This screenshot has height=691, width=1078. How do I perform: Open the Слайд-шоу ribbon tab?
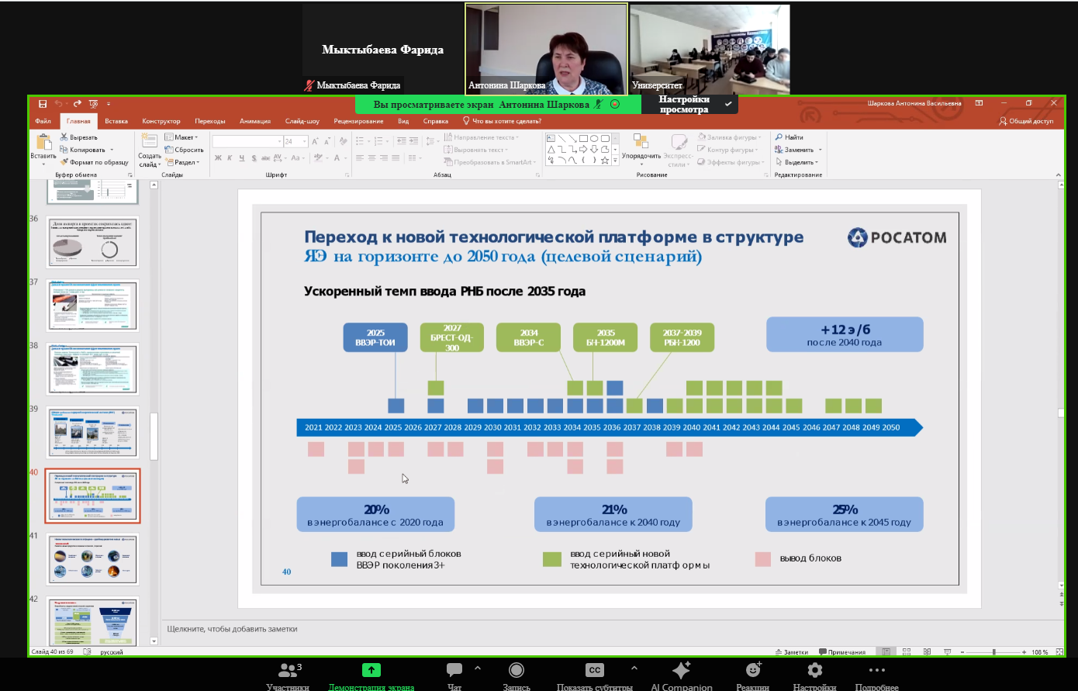click(x=302, y=121)
